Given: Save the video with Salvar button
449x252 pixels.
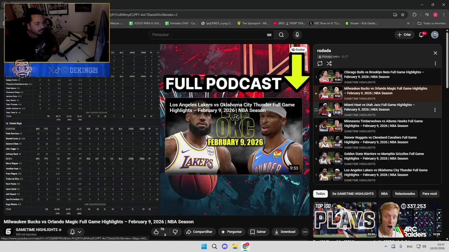Looking at the screenshot, I should [258, 232].
